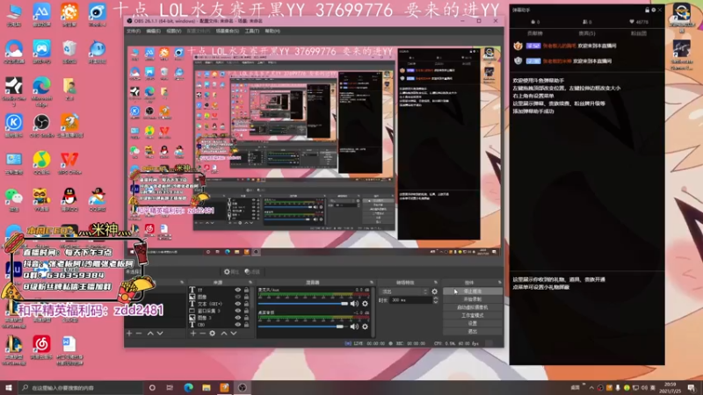The height and width of the screenshot is (395, 703).
Task: Pop out the controls dock icon
Action: coord(499,282)
